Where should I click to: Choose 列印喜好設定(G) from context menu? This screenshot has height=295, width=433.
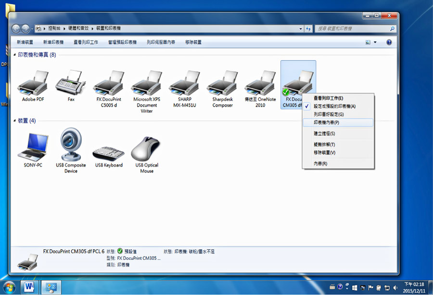coord(338,115)
